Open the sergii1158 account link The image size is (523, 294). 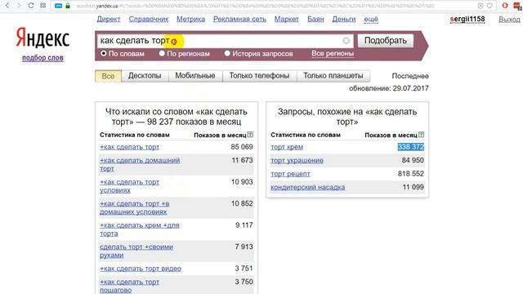click(467, 20)
